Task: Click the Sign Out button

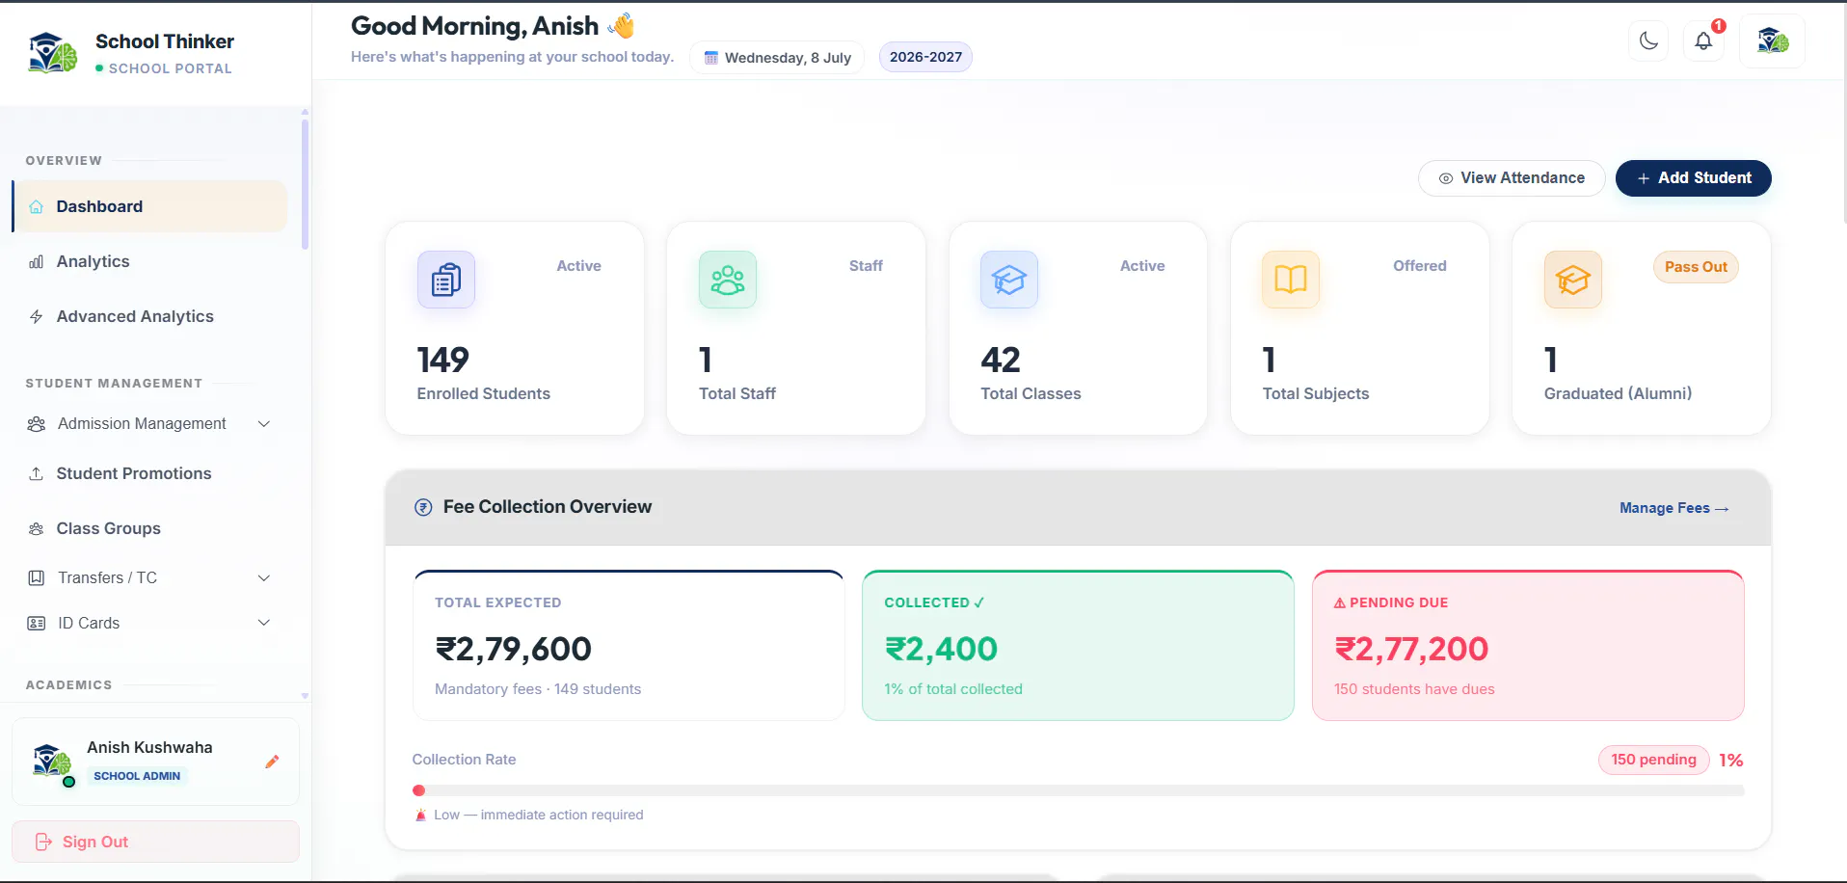Action: click(155, 842)
